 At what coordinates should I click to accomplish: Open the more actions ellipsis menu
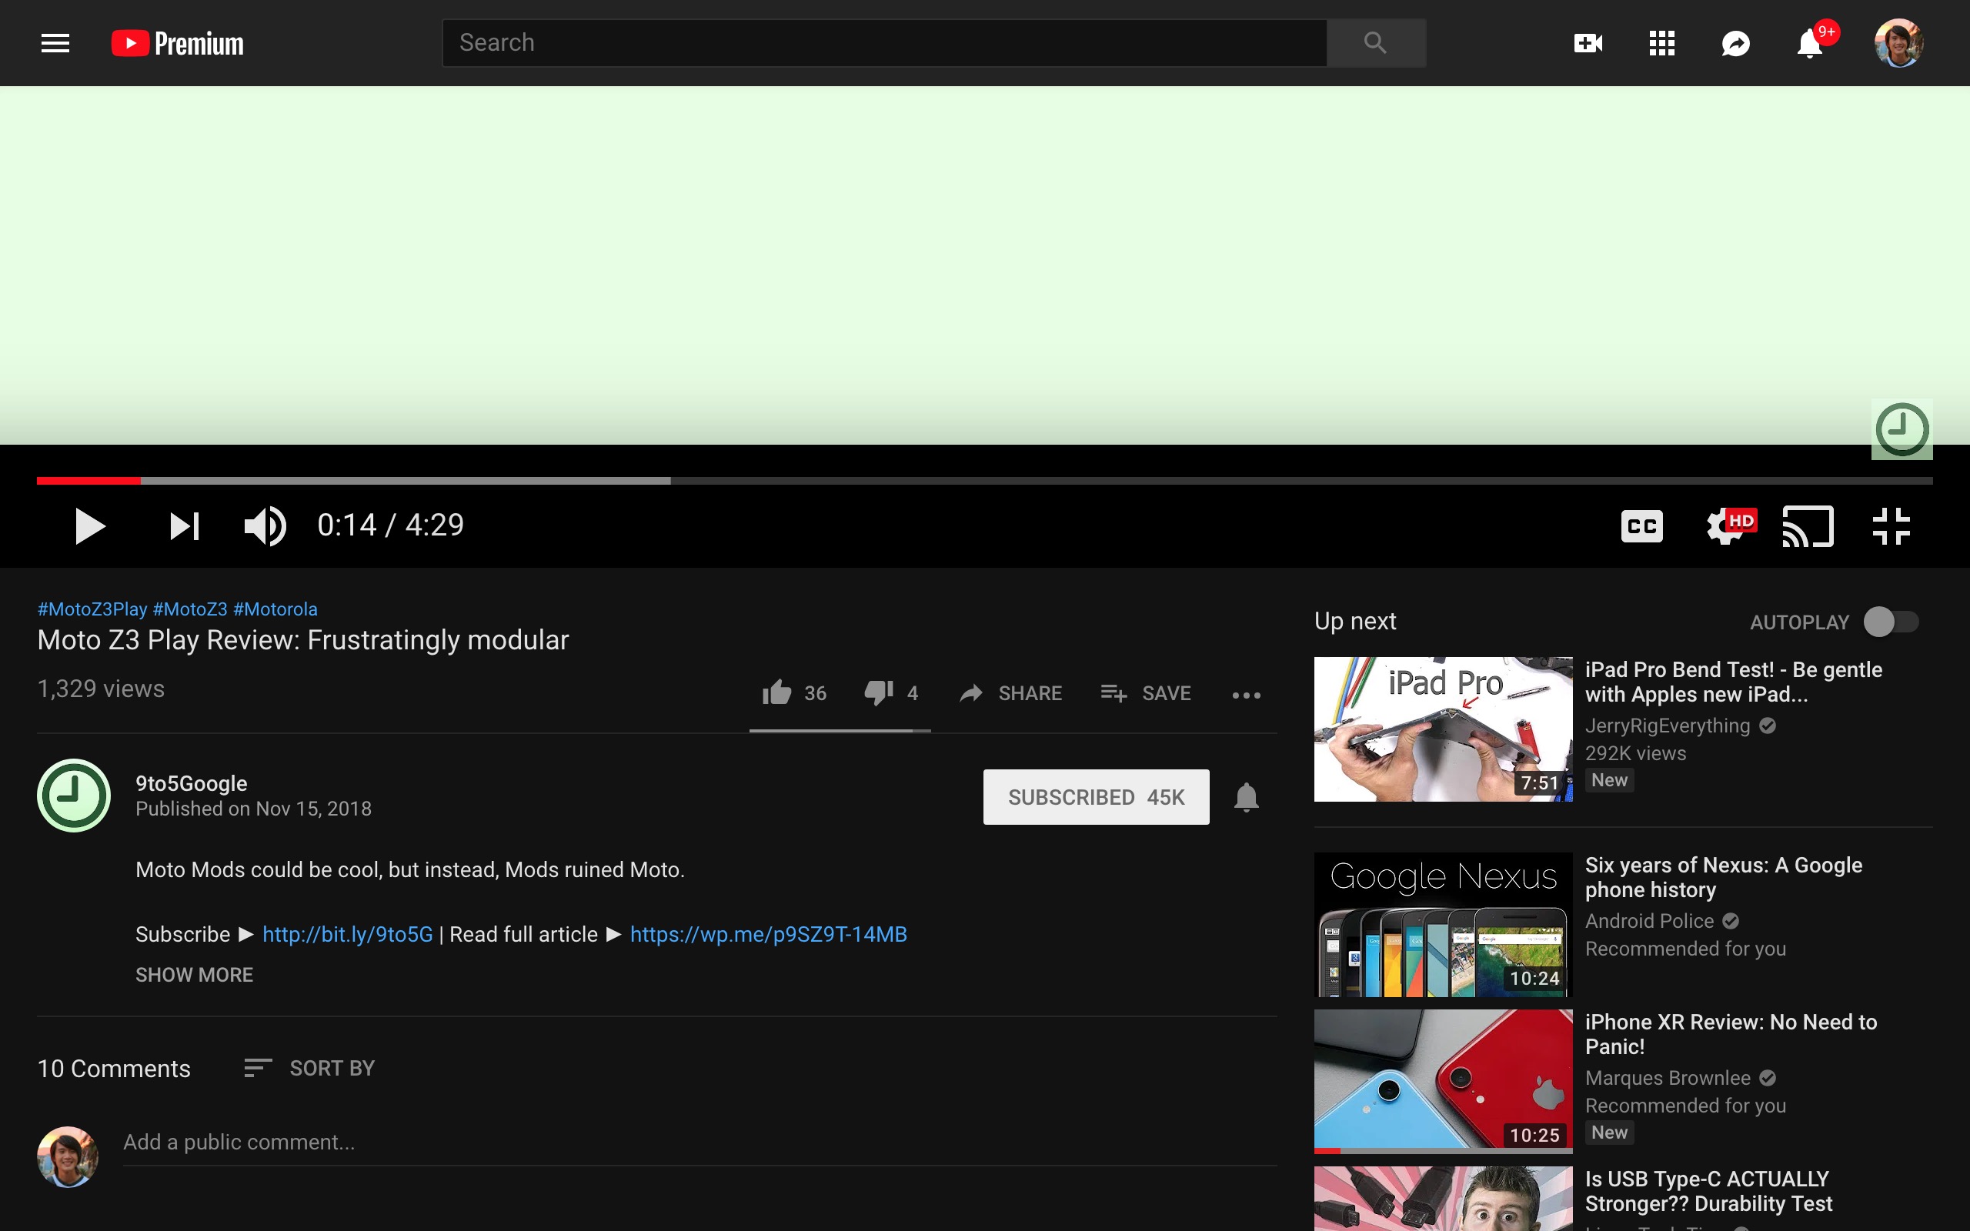(1247, 695)
